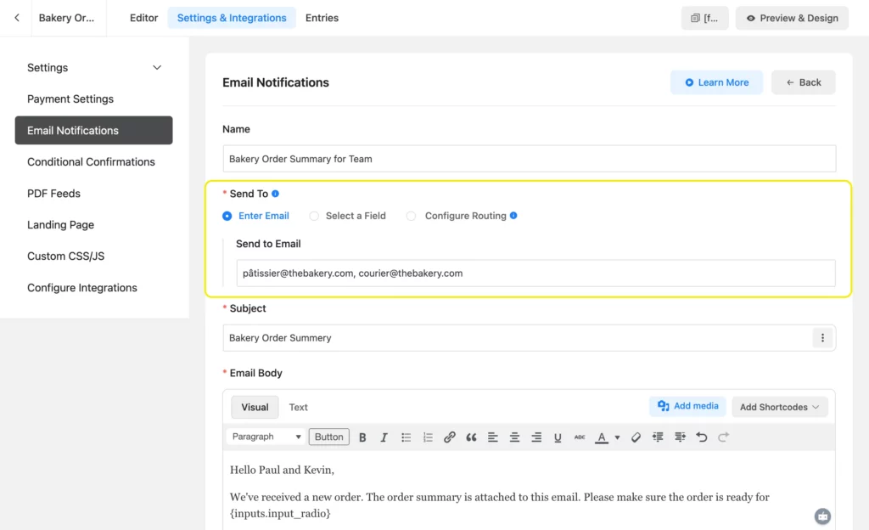Insert a numbered list
This screenshot has height=530, width=869.
tap(428, 437)
